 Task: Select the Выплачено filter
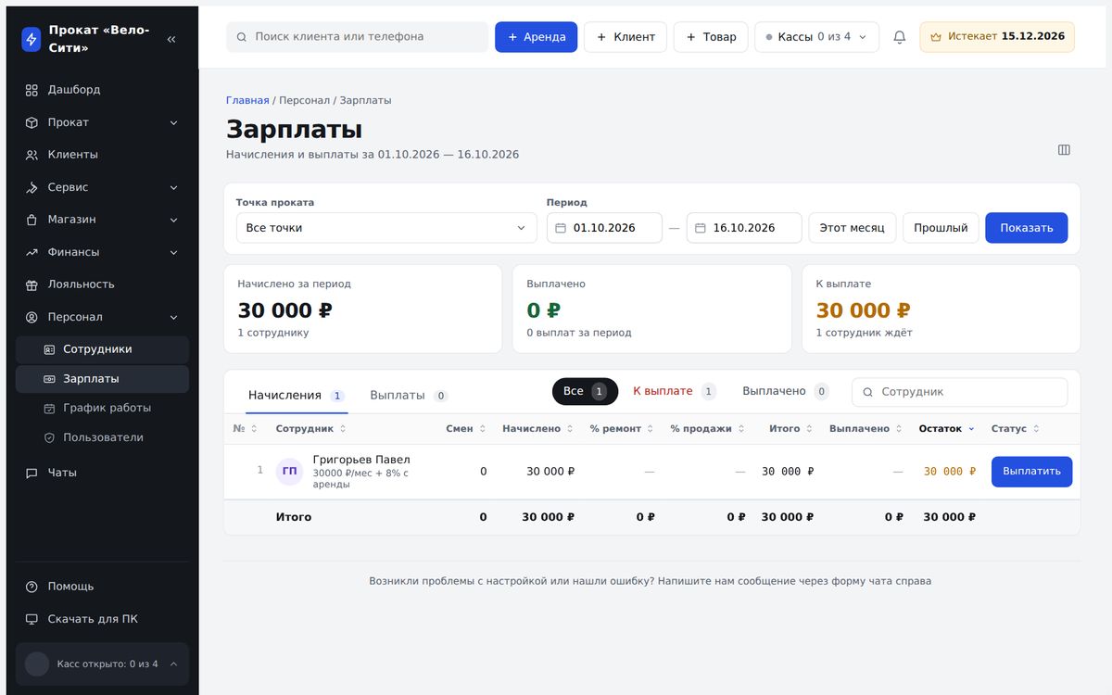point(785,391)
